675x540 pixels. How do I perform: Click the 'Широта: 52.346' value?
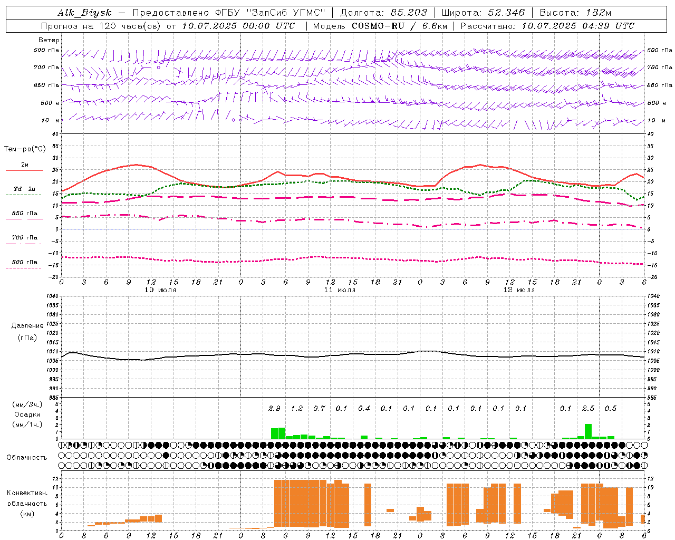(483, 13)
